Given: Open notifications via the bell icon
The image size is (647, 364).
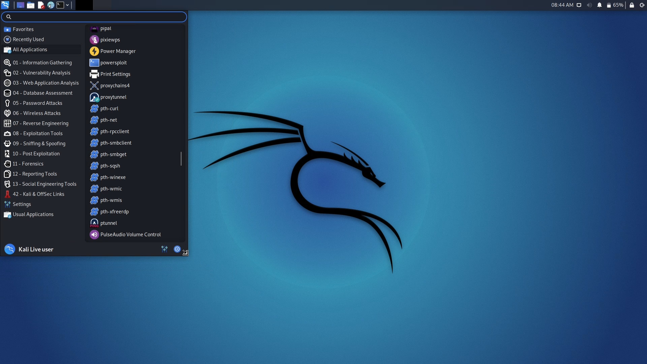Looking at the screenshot, I should (x=599, y=5).
